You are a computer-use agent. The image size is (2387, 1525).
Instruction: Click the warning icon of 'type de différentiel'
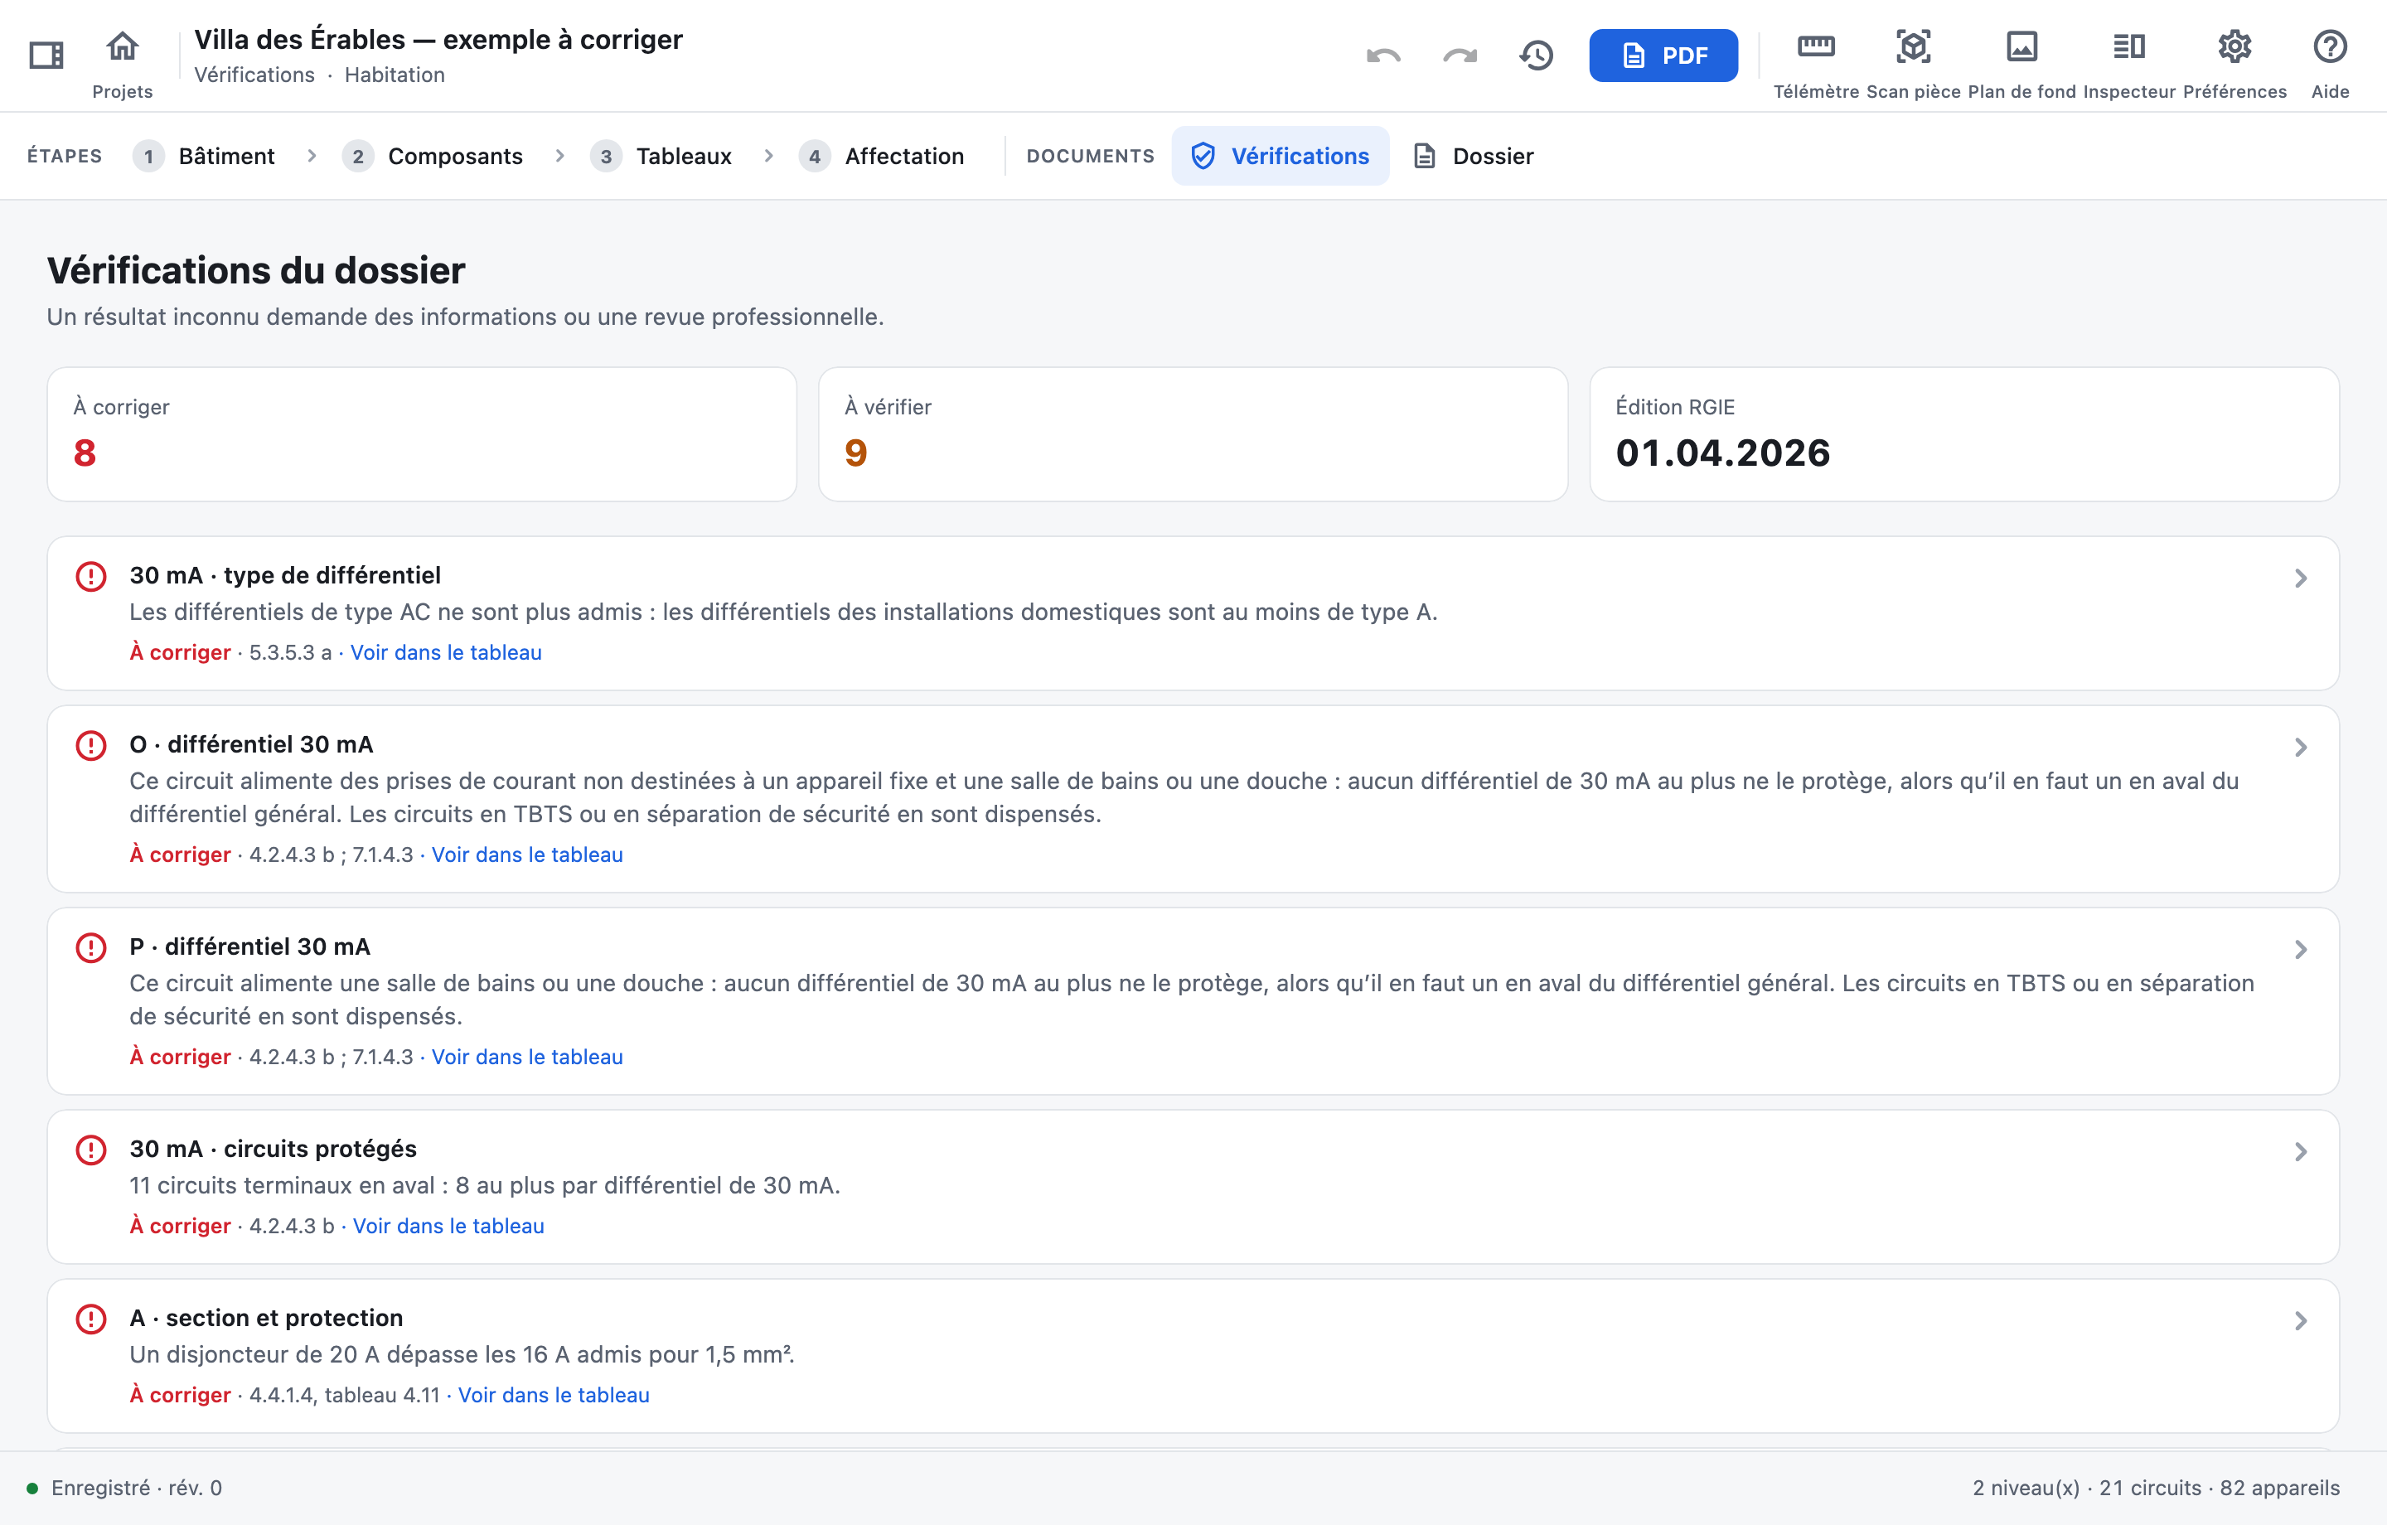coord(91,576)
